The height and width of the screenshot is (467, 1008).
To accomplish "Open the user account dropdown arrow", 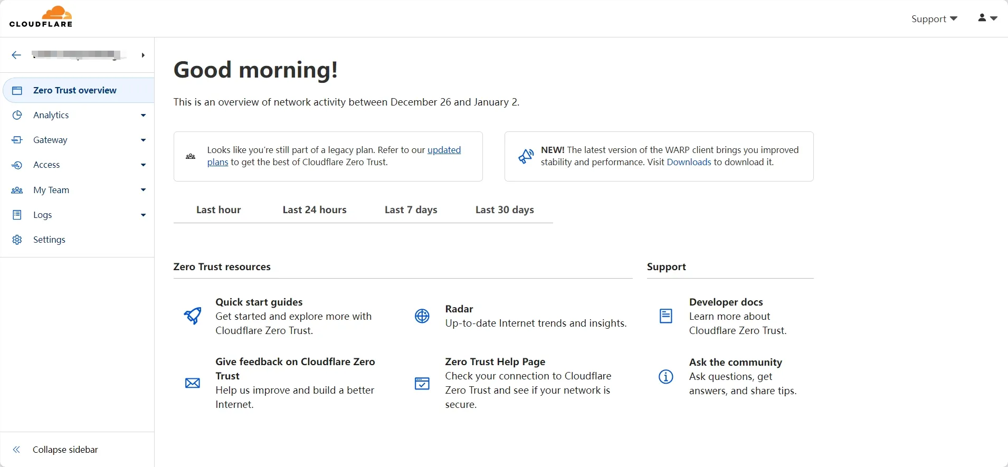I will pos(994,18).
